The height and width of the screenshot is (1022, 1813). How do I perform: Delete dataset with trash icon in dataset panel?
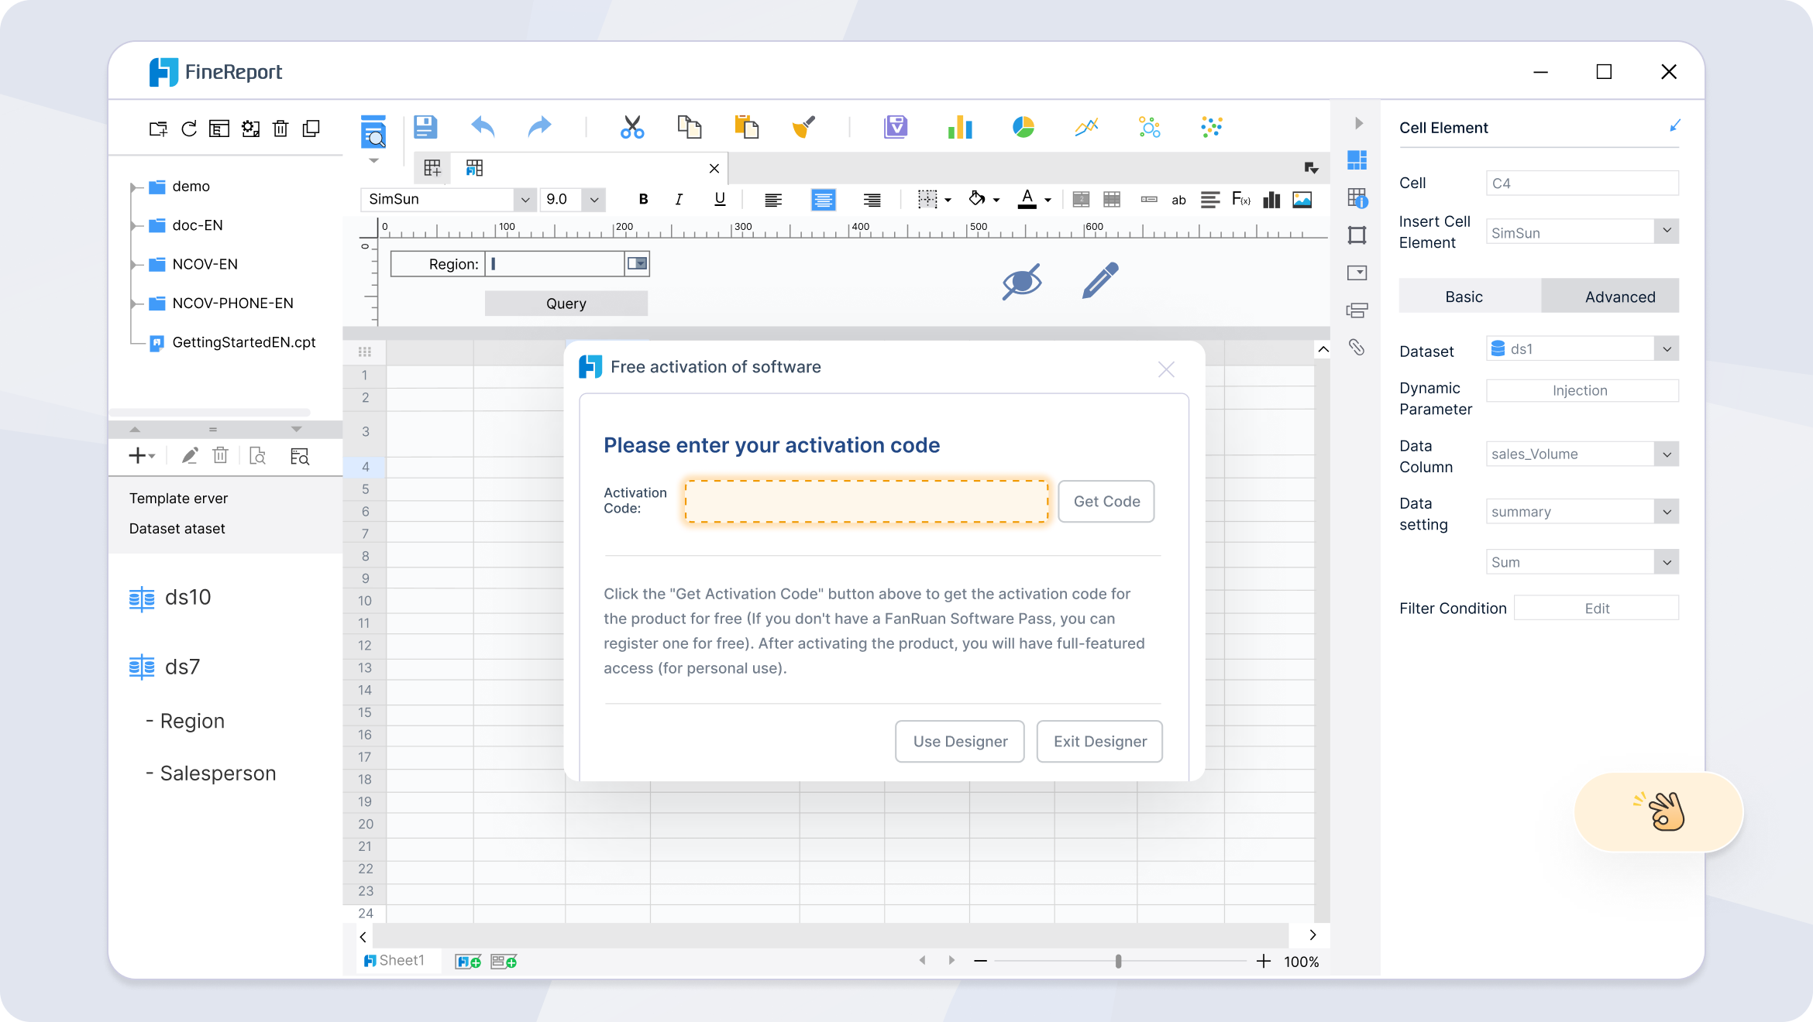click(221, 456)
